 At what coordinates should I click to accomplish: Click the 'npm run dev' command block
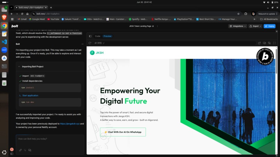click(50, 102)
